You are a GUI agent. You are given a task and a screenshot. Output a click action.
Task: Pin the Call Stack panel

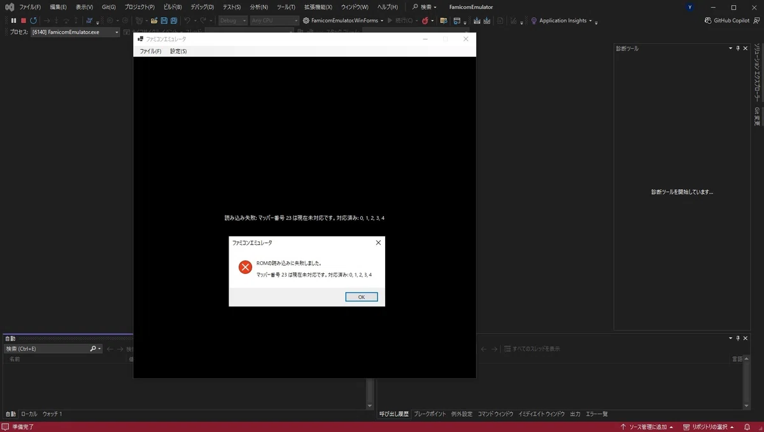pos(738,338)
